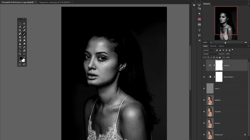Screen dimensions: 250x140
Task: Open the Navigator panel tab
Action: (x=207, y=3)
